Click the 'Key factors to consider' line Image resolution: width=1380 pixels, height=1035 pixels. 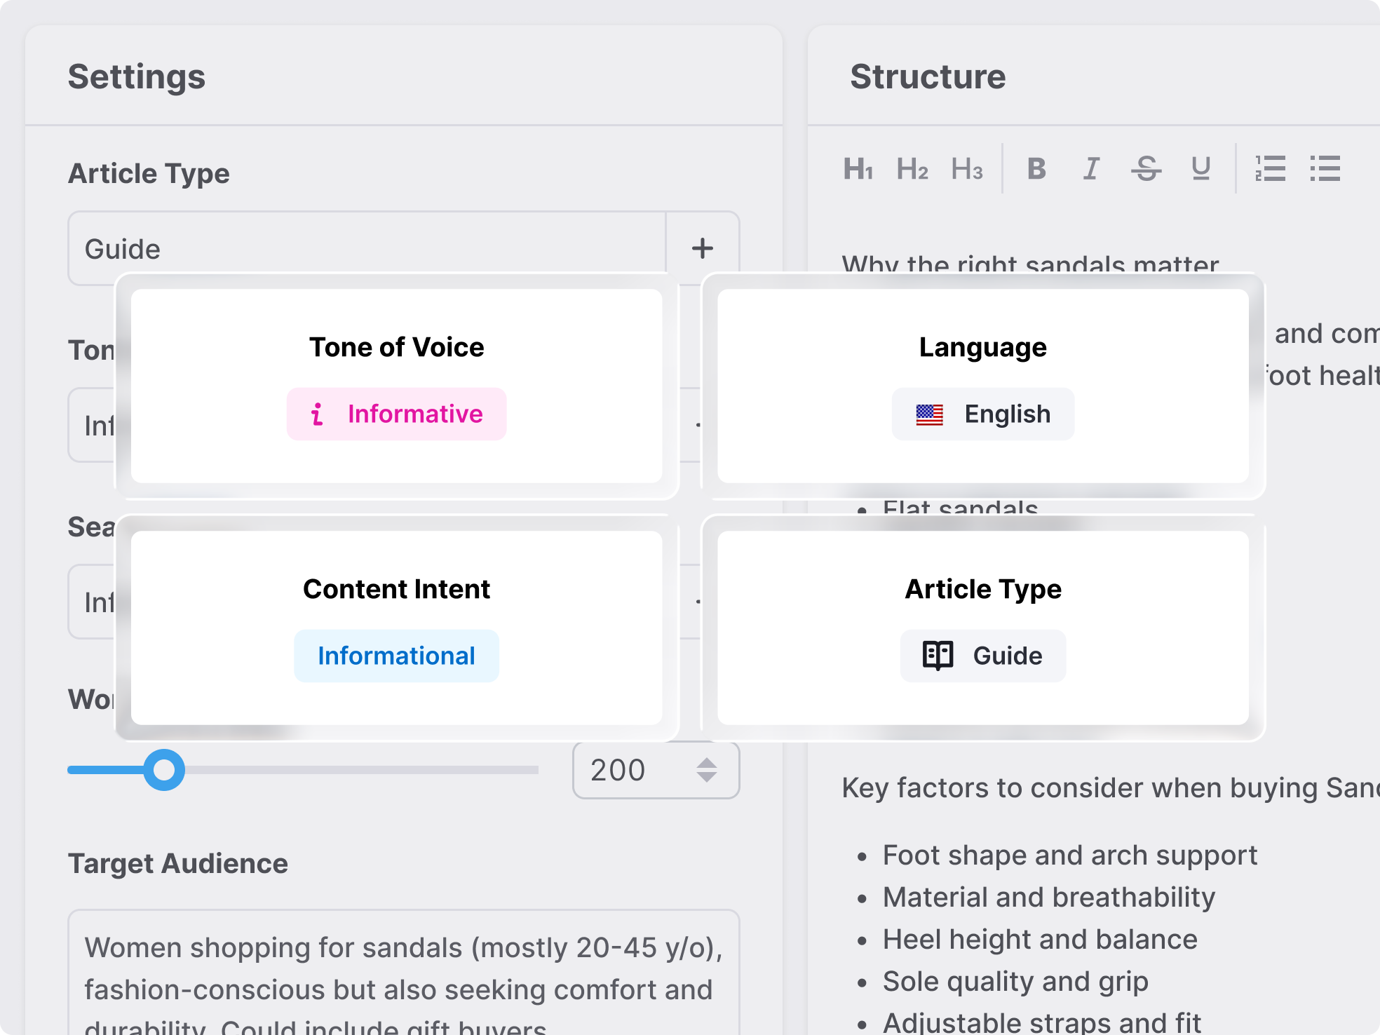coord(1111,787)
